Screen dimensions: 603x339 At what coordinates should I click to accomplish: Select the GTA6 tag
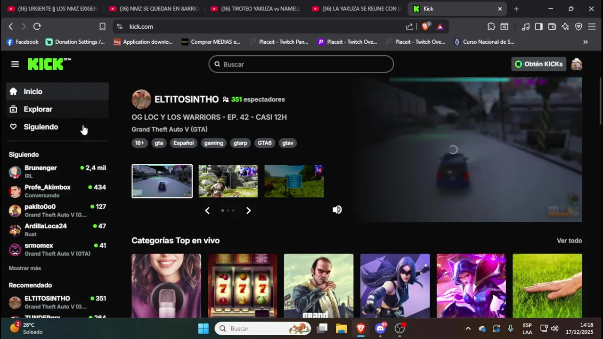(x=265, y=143)
